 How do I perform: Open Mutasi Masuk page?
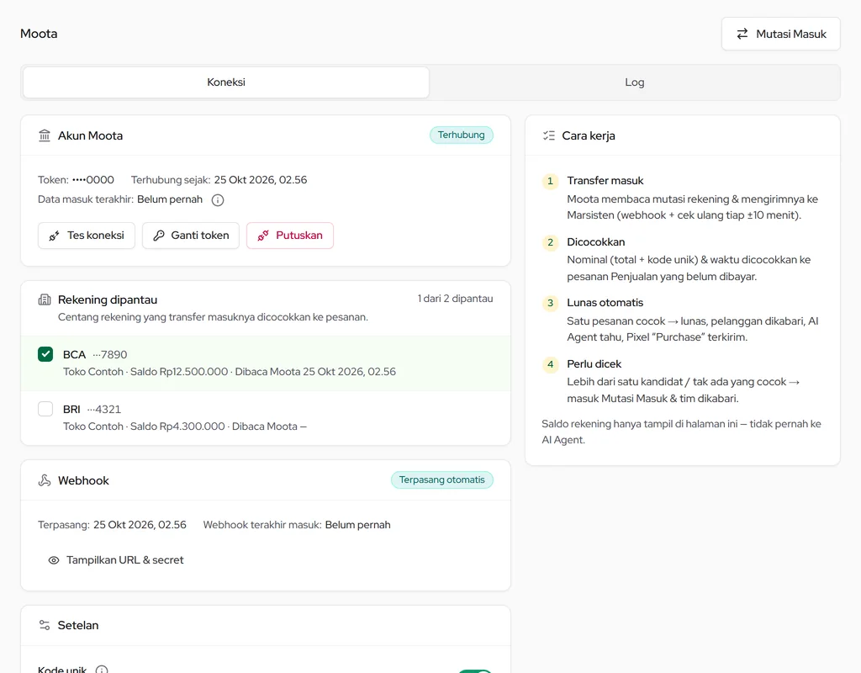tap(781, 34)
